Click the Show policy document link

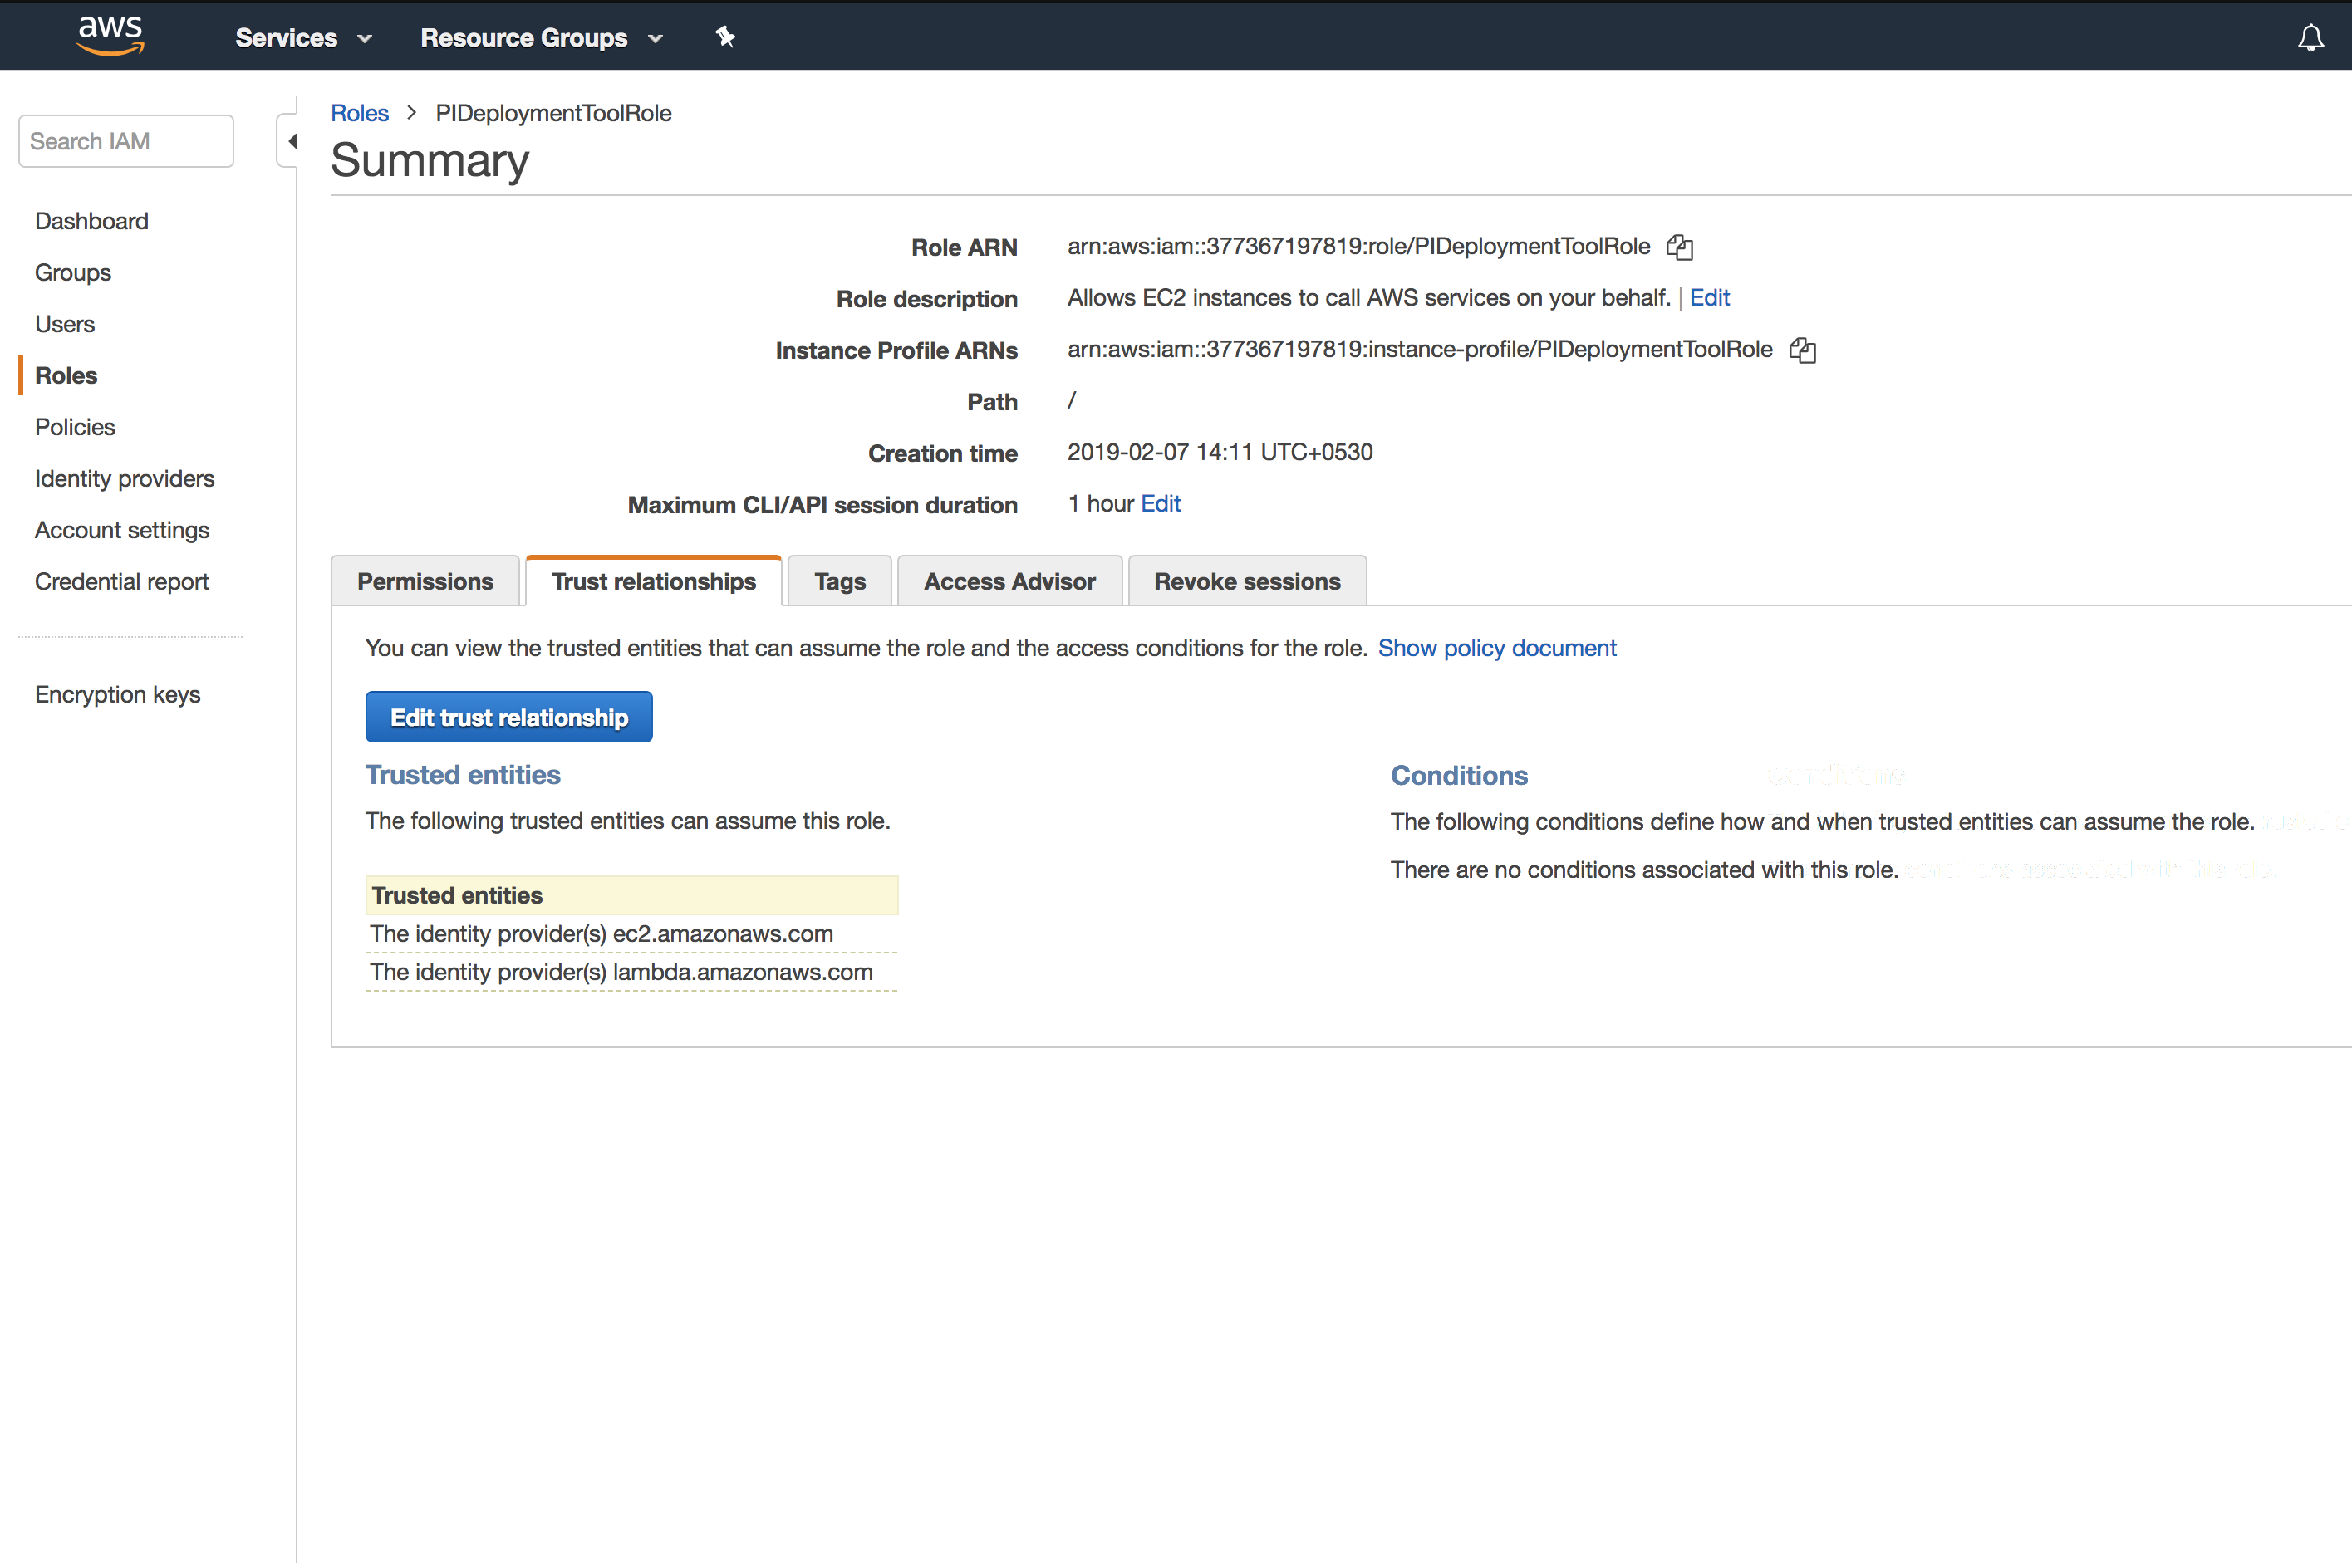coord(1496,648)
